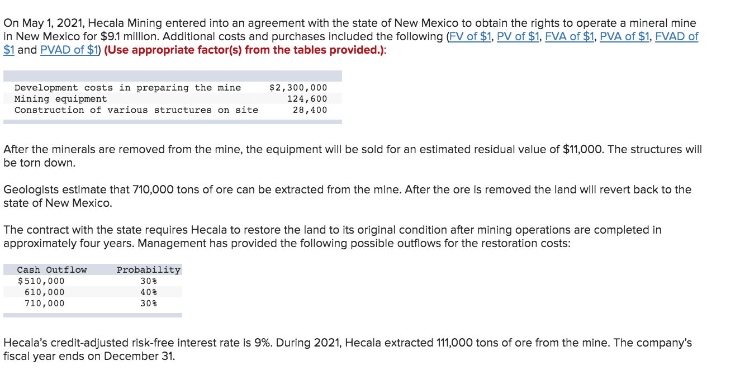Click the Probability column header
Screen dimensions: 740x370
click(x=149, y=270)
